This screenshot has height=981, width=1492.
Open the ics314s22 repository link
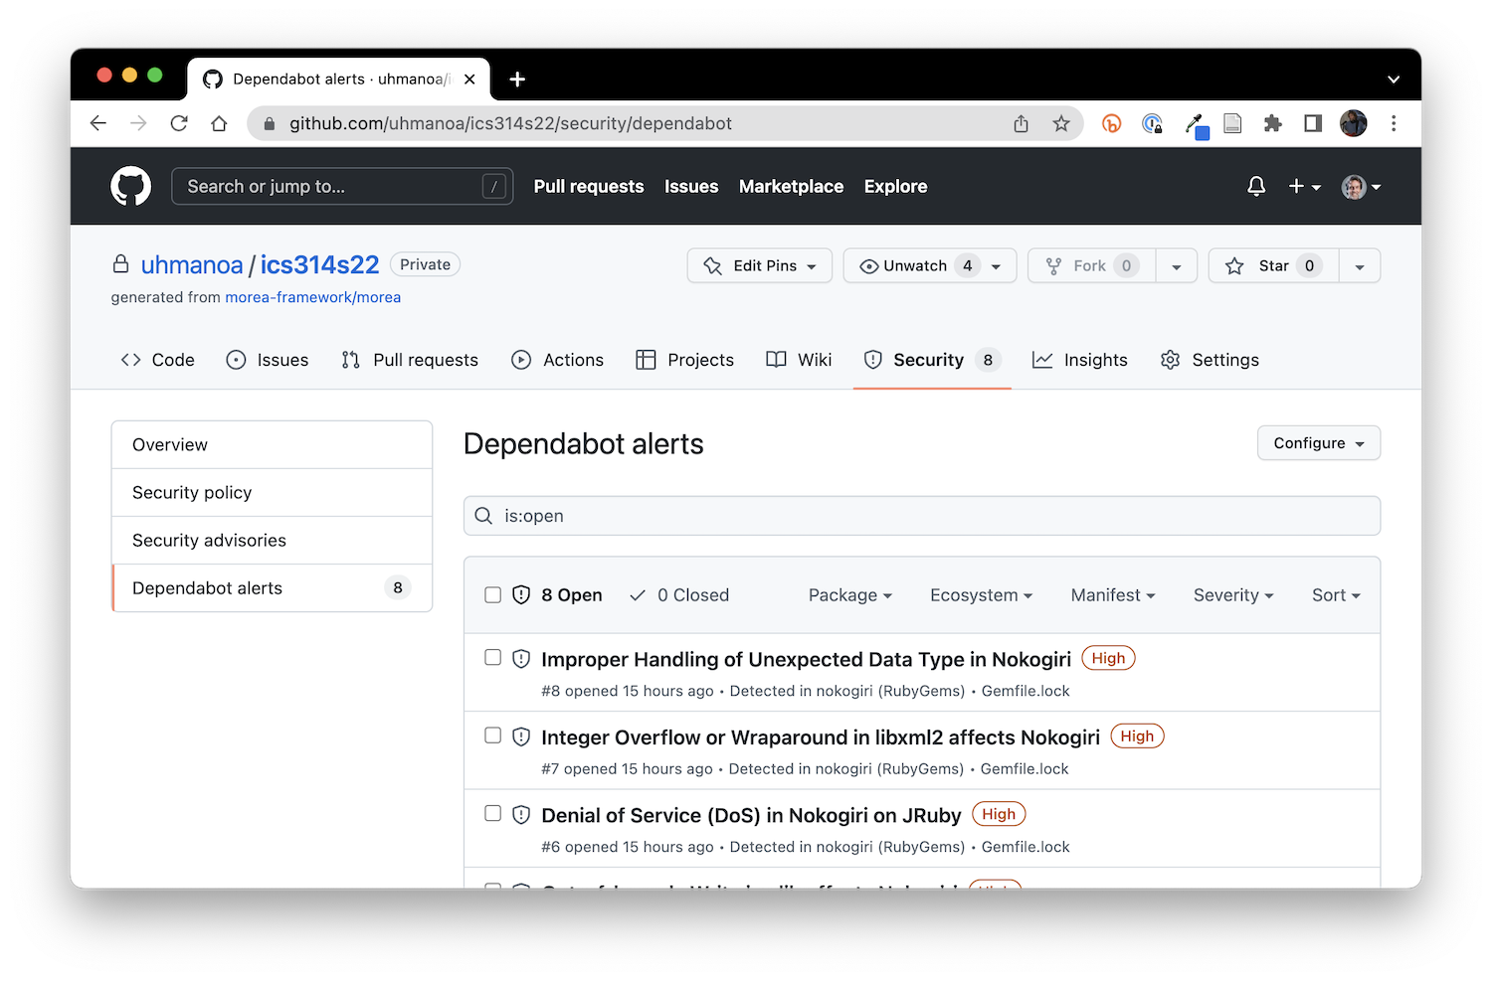tap(319, 264)
